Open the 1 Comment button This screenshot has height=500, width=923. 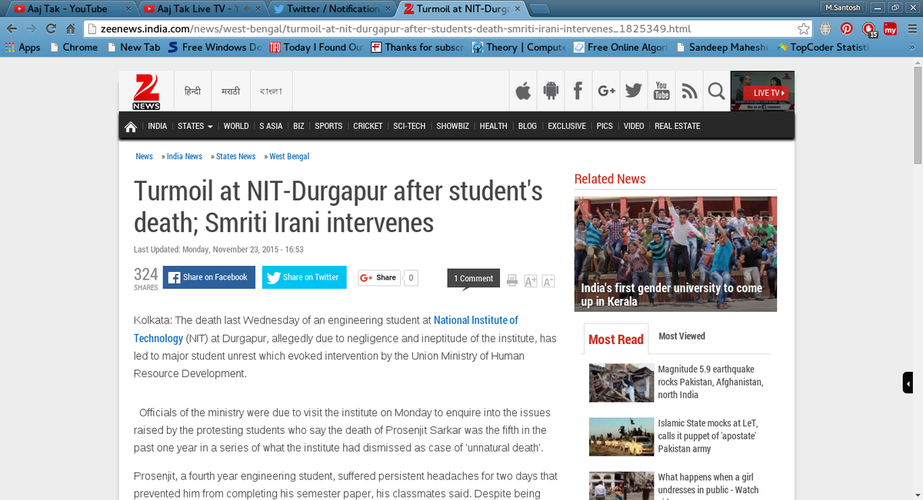pos(473,278)
